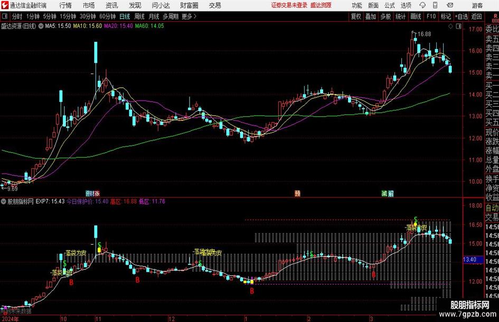The width and height of the screenshot is (499, 322).
Task: Switch to 5分钟 chart period
Action: (x=50, y=16)
